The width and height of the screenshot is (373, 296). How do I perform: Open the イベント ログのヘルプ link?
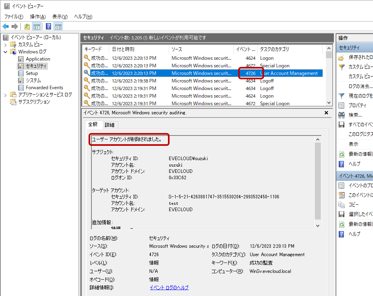pos(169,288)
